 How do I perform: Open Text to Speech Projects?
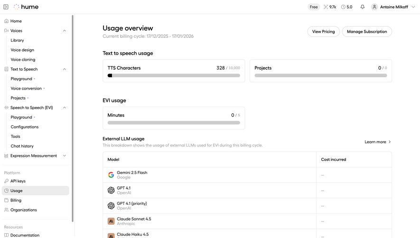18,98
